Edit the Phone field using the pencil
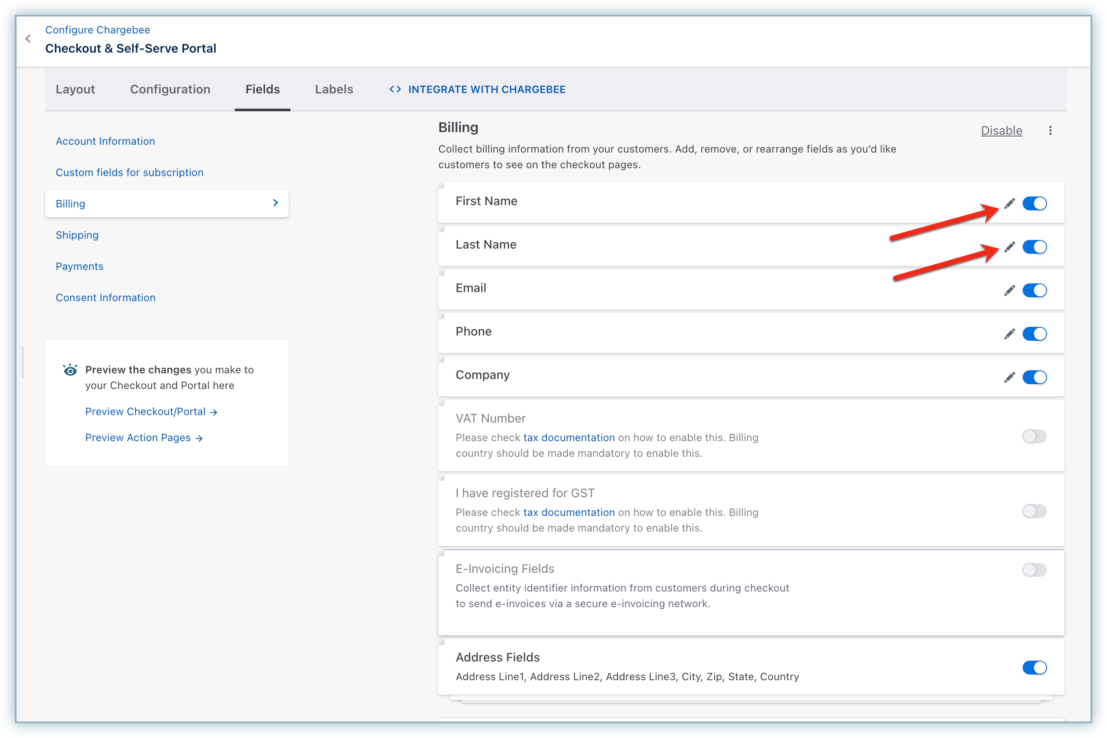Image resolution: width=1107 pixels, height=738 pixels. coord(1009,334)
